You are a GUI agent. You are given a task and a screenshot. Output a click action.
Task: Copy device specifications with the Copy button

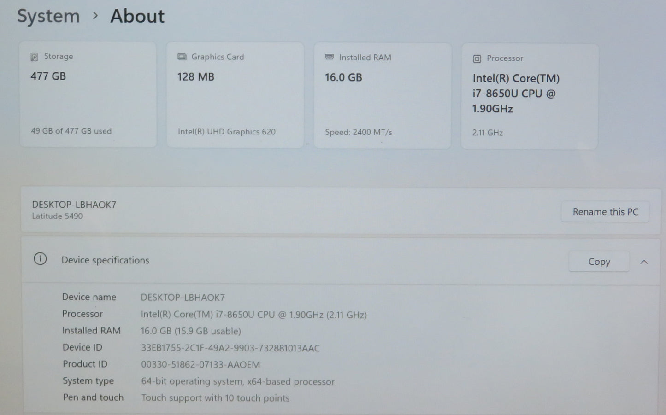(x=599, y=262)
